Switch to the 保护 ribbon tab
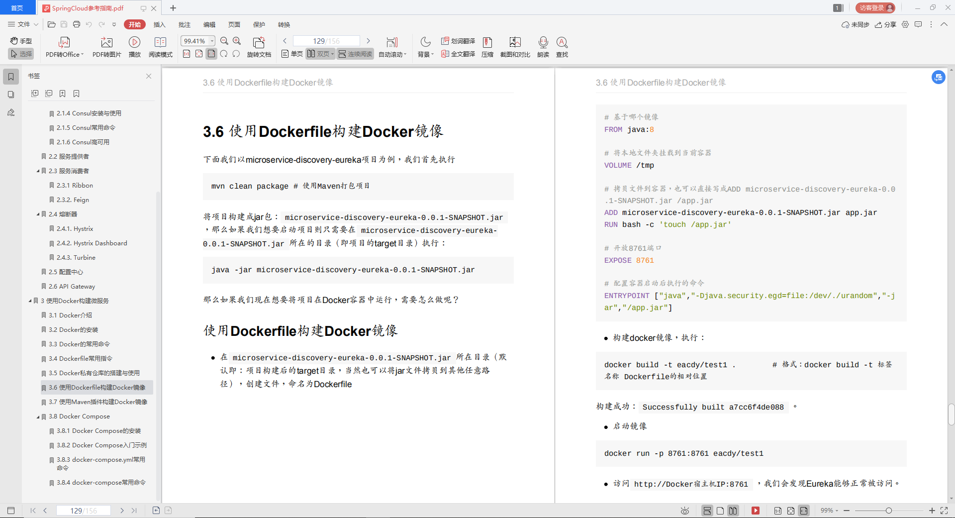955x518 pixels. pos(259,24)
